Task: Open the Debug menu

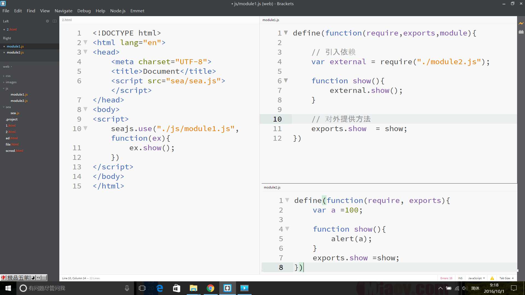Action: point(84,11)
